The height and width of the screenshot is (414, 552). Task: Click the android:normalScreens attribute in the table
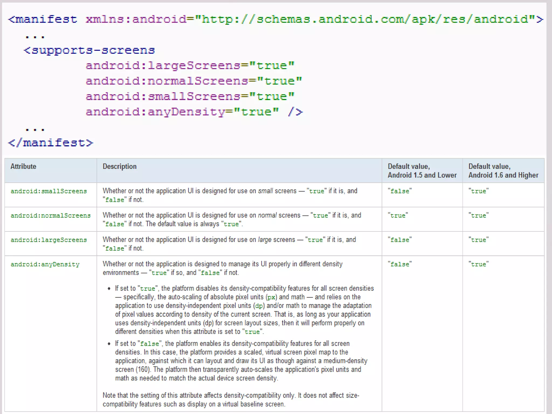point(50,215)
